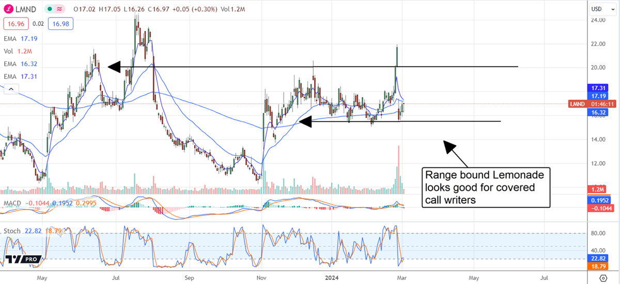Click the pink data update indicator icon
The width and height of the screenshot is (620, 284).
[60, 9]
